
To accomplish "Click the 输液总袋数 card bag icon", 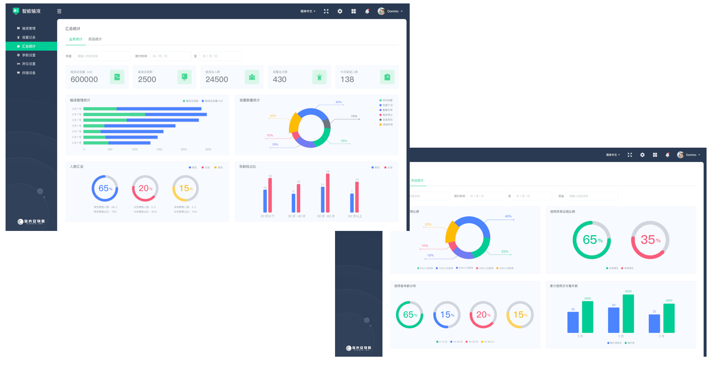I will (184, 77).
